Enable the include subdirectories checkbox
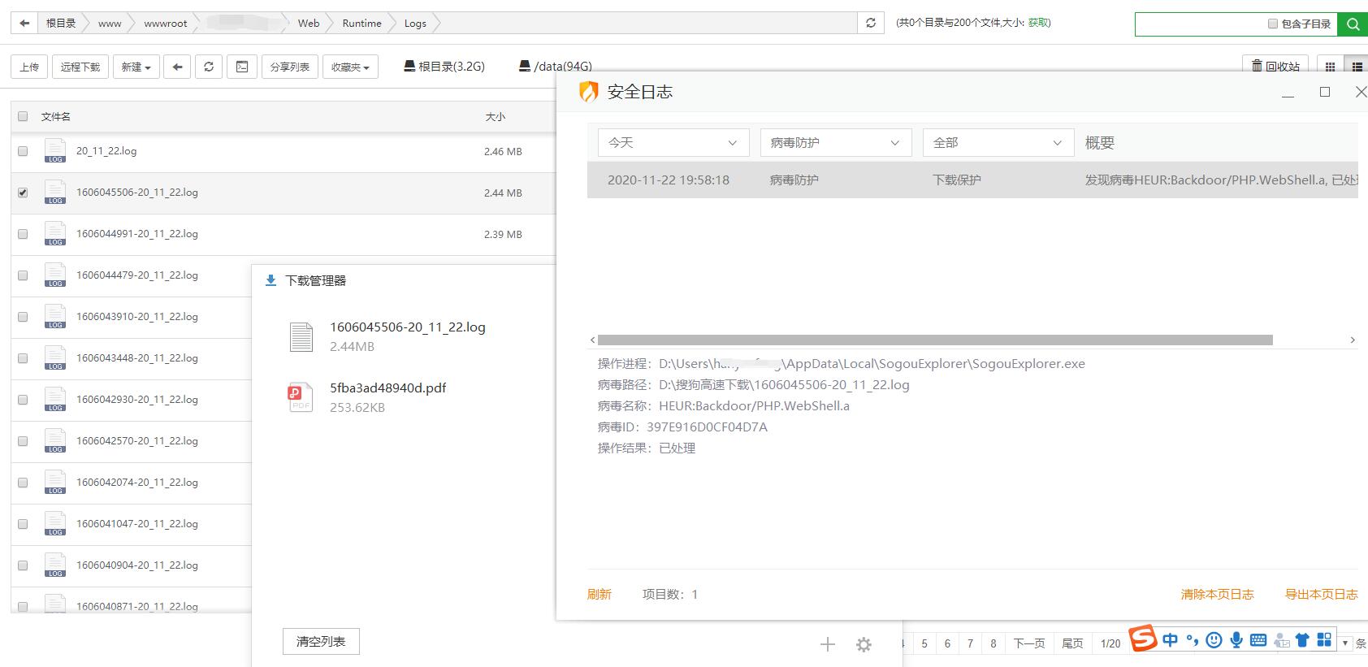 point(1273,24)
